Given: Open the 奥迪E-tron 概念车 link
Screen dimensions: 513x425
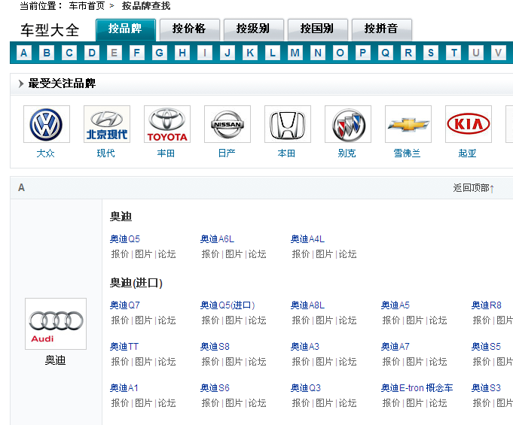Looking at the screenshot, I should pyautogui.click(x=417, y=388).
